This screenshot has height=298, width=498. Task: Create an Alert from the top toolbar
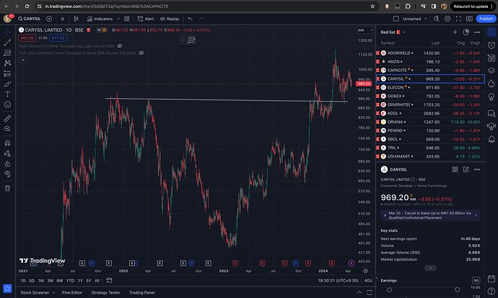(x=147, y=18)
